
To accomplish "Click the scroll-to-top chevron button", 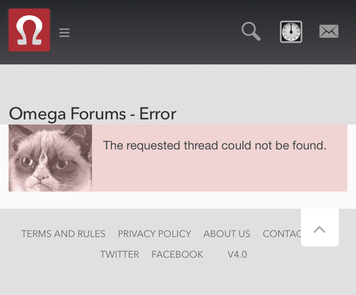I will (319, 229).
